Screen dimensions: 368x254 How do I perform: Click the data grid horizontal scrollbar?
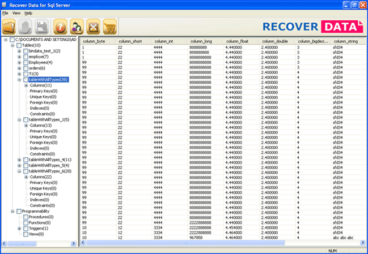pyautogui.click(x=221, y=243)
